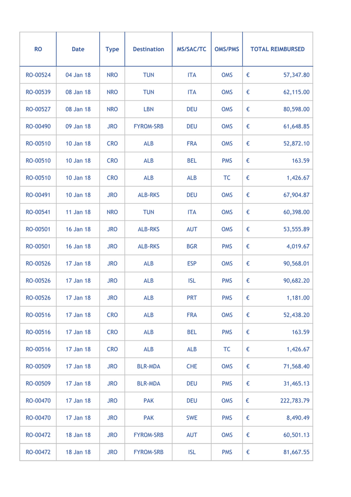Click the Type header cell
This screenshot has height=497, width=351.
[x=112, y=49]
